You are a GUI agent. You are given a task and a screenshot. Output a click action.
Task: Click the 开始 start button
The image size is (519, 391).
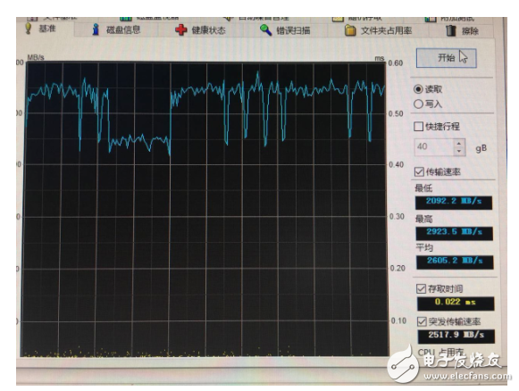coord(446,58)
